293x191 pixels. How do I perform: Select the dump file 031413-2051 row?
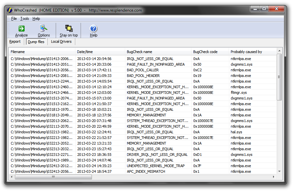pos(143,64)
